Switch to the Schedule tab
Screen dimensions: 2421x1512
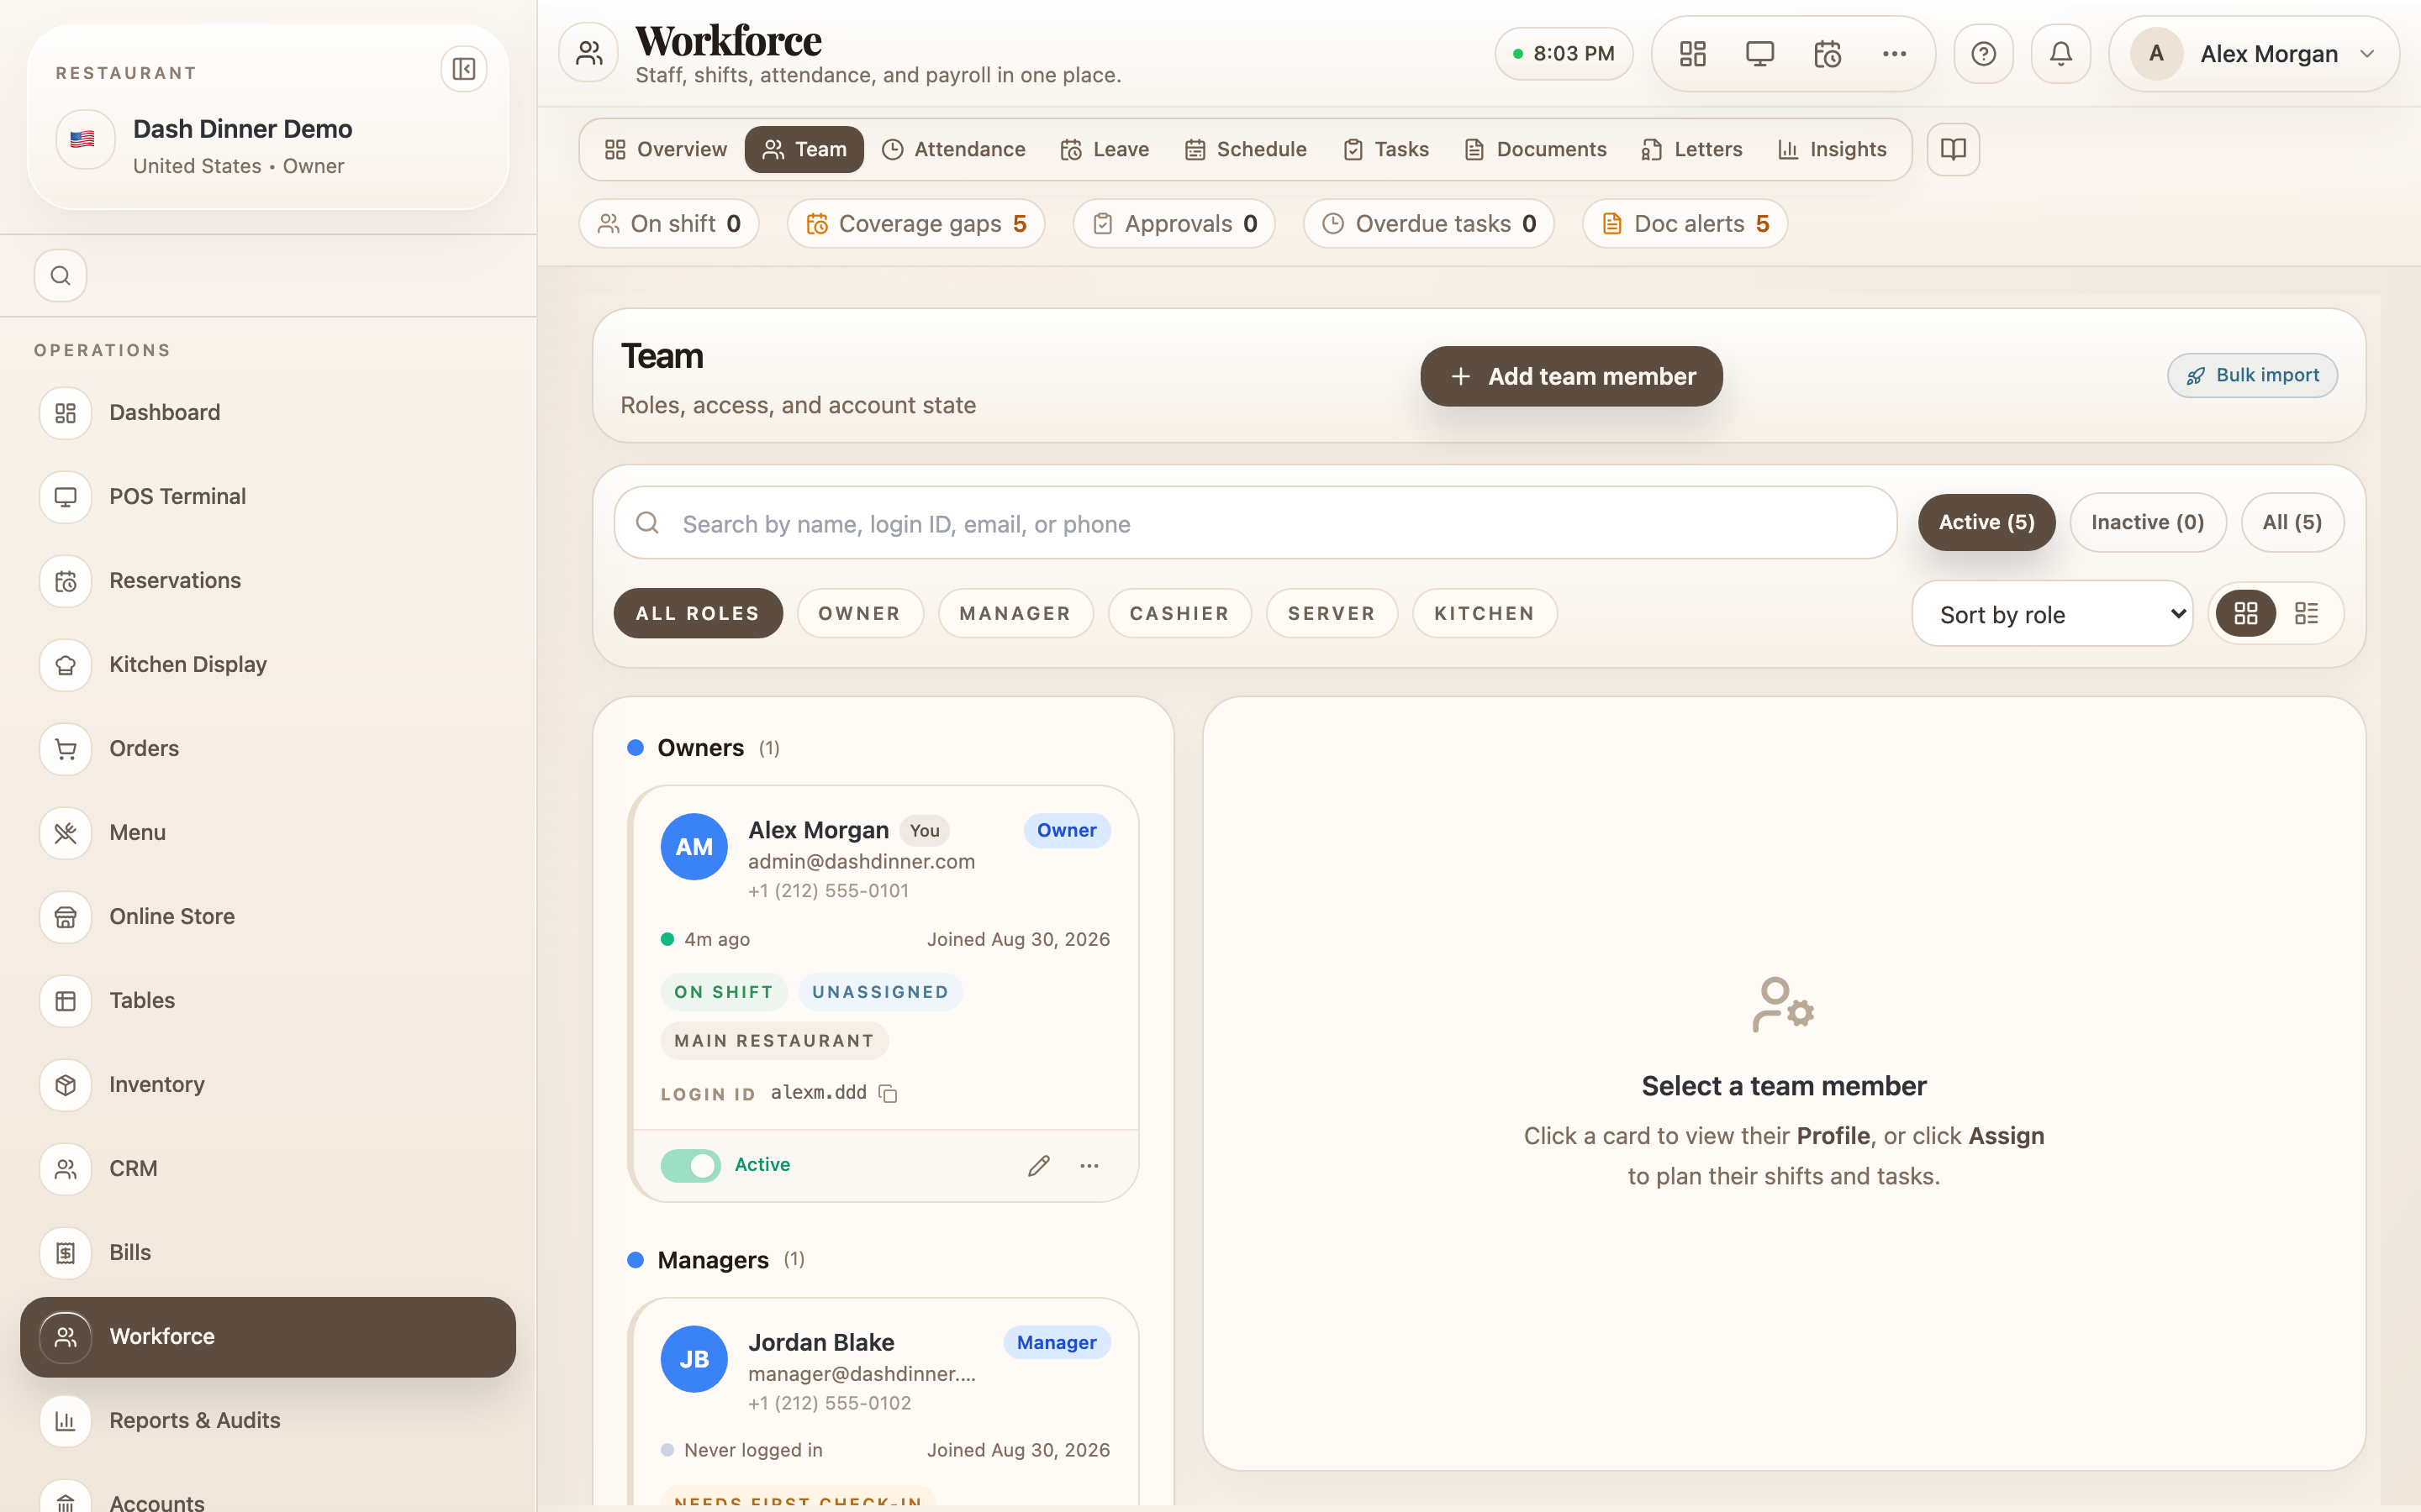click(x=1246, y=149)
